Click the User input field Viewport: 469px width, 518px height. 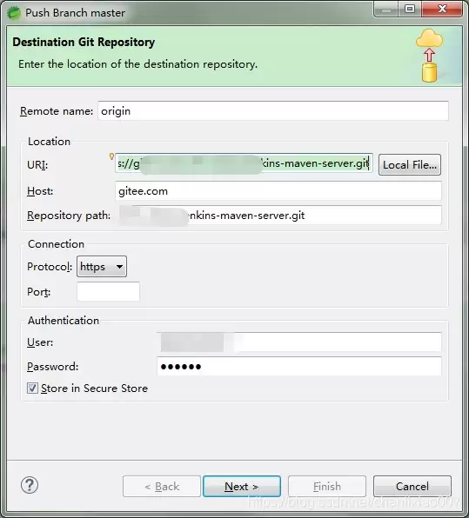point(299,342)
